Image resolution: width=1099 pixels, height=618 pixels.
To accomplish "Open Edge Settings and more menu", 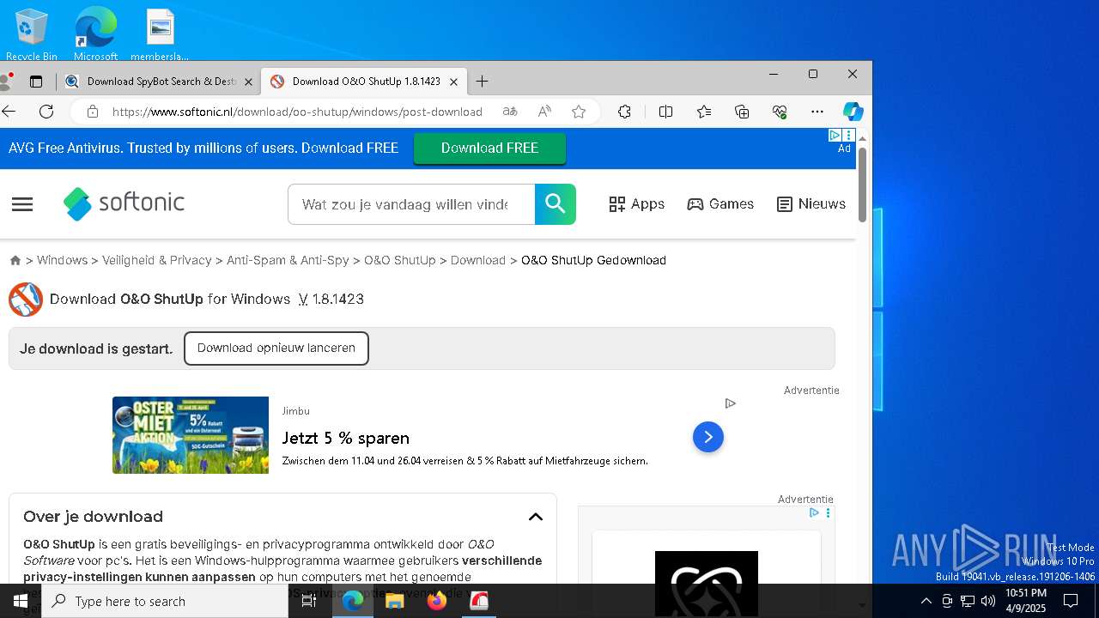I will (817, 112).
